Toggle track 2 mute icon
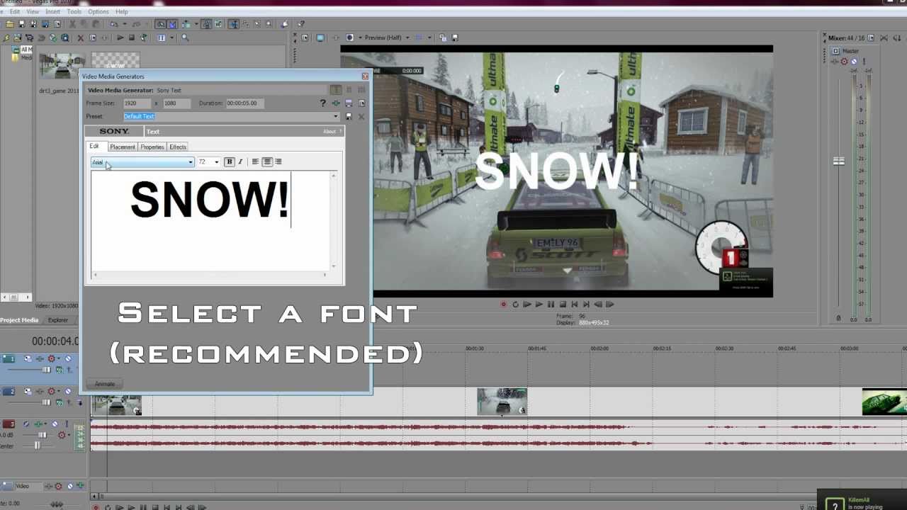 68,392
